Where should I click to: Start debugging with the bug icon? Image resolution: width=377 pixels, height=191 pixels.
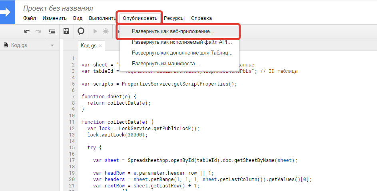pyautogui.click(x=106, y=31)
